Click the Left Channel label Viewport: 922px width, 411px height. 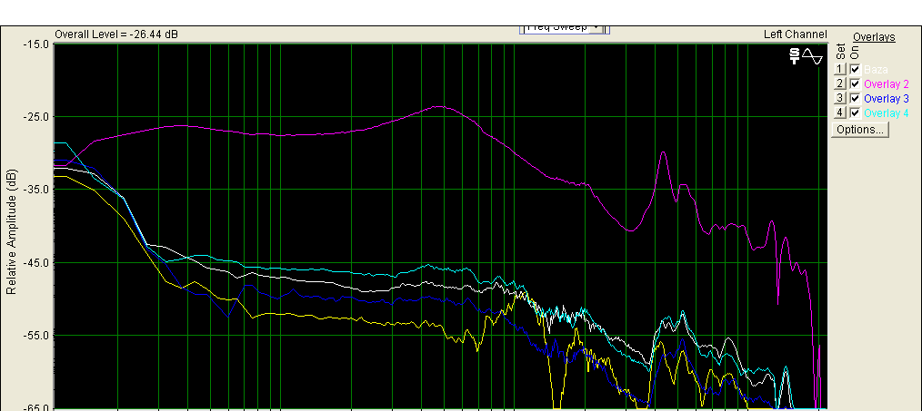tap(795, 34)
